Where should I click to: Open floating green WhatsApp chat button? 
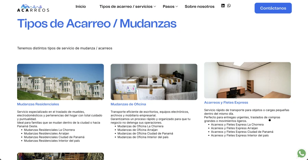coord(301,153)
